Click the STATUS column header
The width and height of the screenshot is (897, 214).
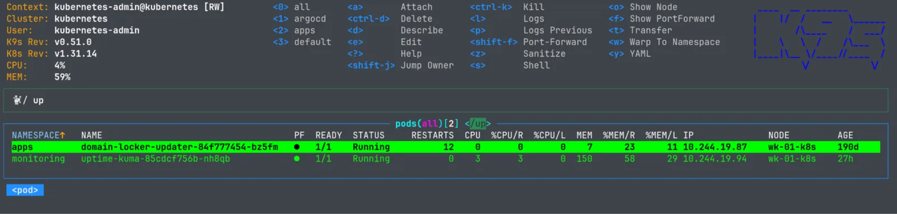[368, 135]
